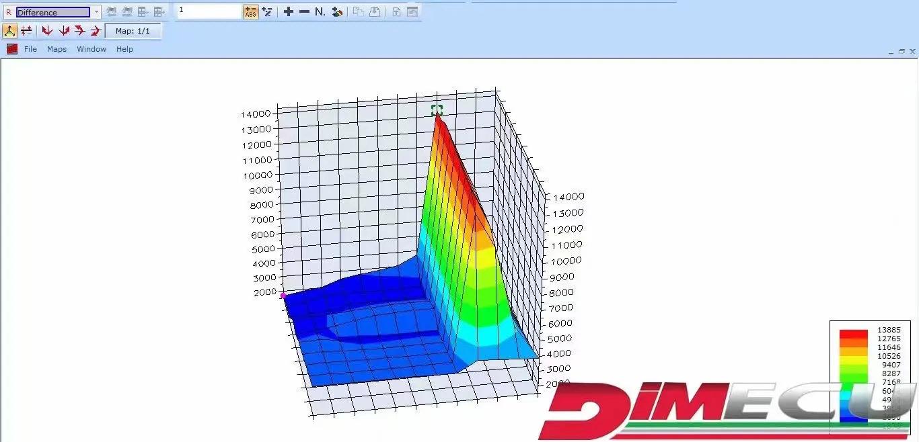Click the orange 11646 legend color band
This screenshot has width=919, height=442.
tap(853, 351)
